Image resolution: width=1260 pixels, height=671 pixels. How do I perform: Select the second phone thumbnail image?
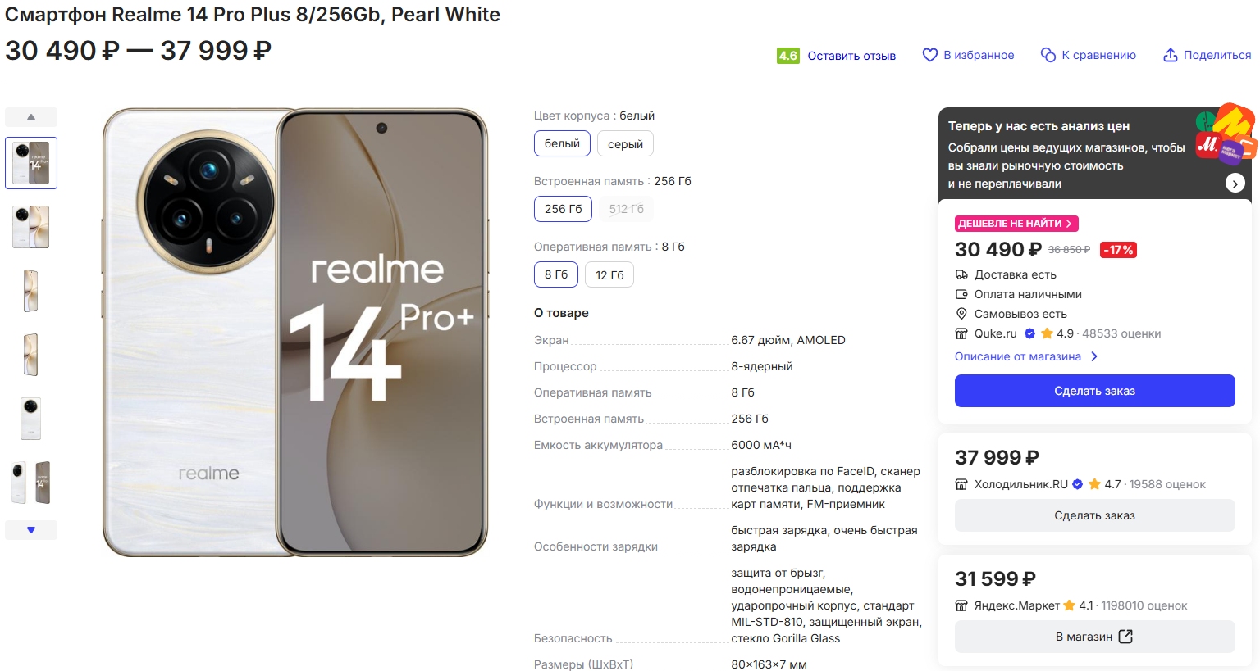pyautogui.click(x=31, y=227)
